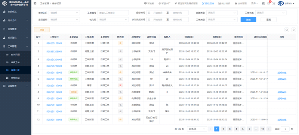
Task: Open work order R20251205001
Action: pos(54,51)
